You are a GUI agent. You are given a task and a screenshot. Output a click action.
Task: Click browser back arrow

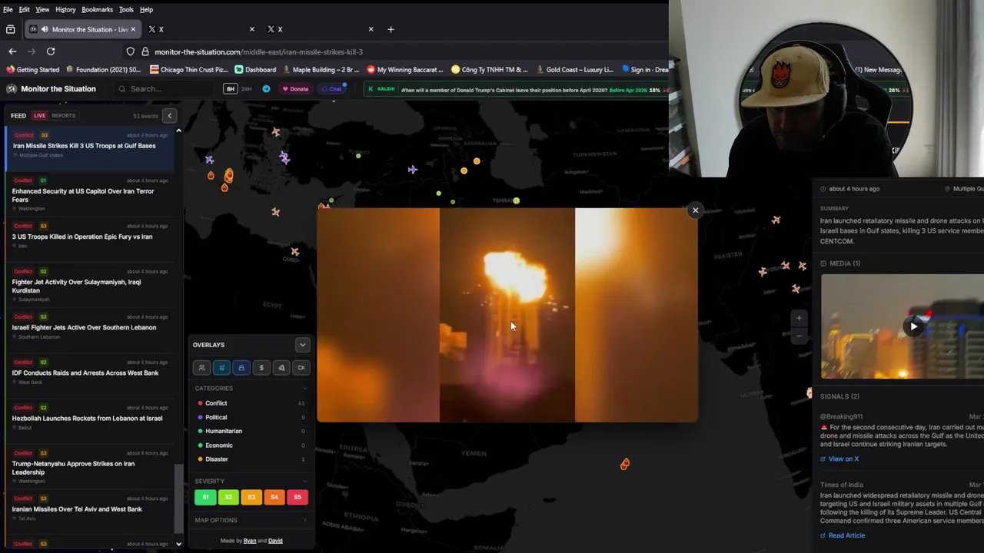click(12, 51)
